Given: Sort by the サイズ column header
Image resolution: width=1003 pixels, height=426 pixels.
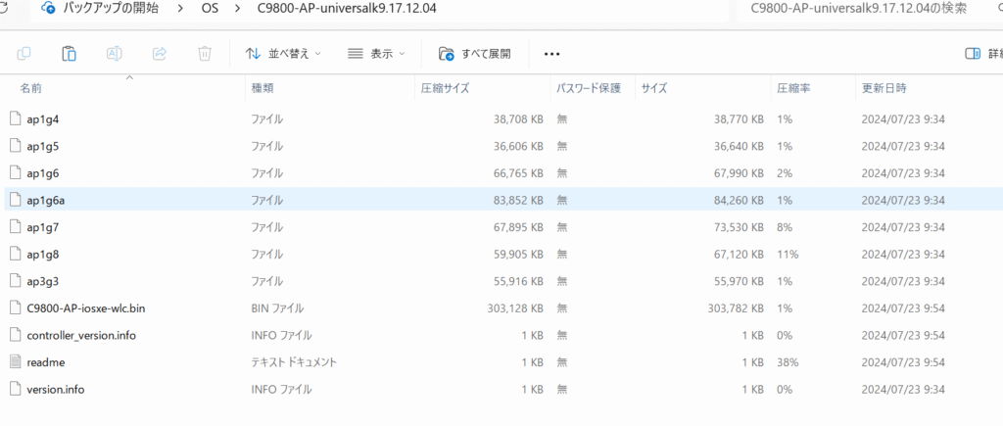Looking at the screenshot, I should click(x=654, y=89).
